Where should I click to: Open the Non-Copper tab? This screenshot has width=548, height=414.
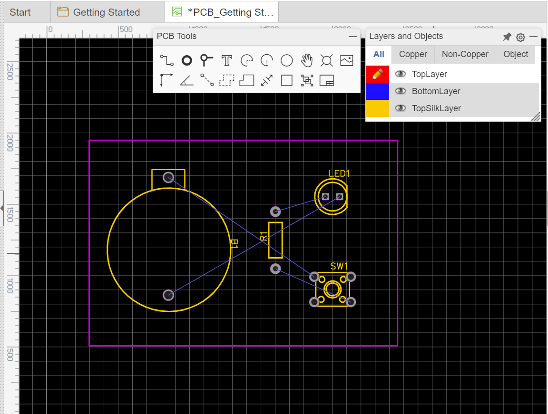tap(465, 54)
